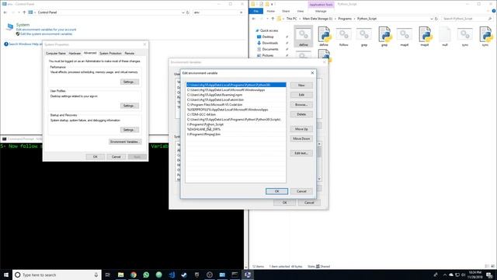Click the taskbar Type here to search box
This screenshot has height=280, width=497.
tap(57, 275)
